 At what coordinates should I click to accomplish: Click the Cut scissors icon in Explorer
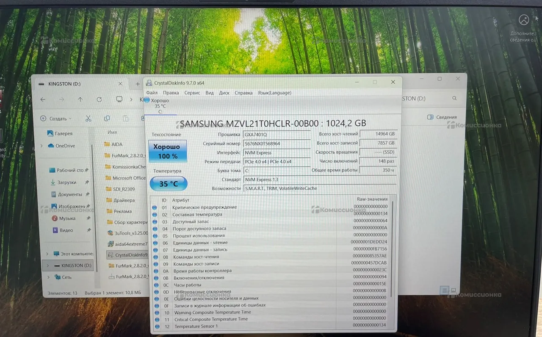pyautogui.click(x=88, y=119)
